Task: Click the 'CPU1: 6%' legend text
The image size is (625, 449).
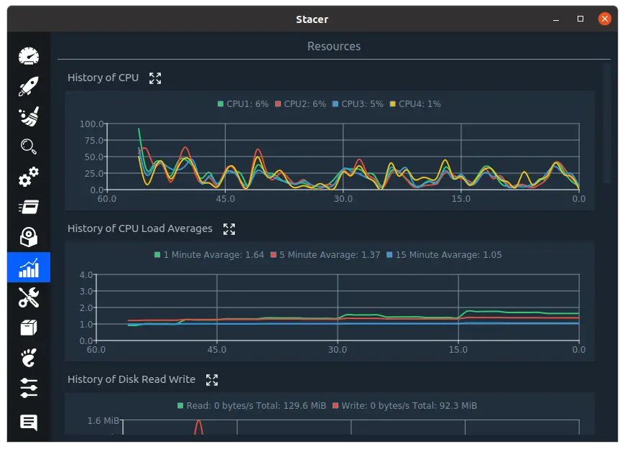Action: [x=248, y=104]
